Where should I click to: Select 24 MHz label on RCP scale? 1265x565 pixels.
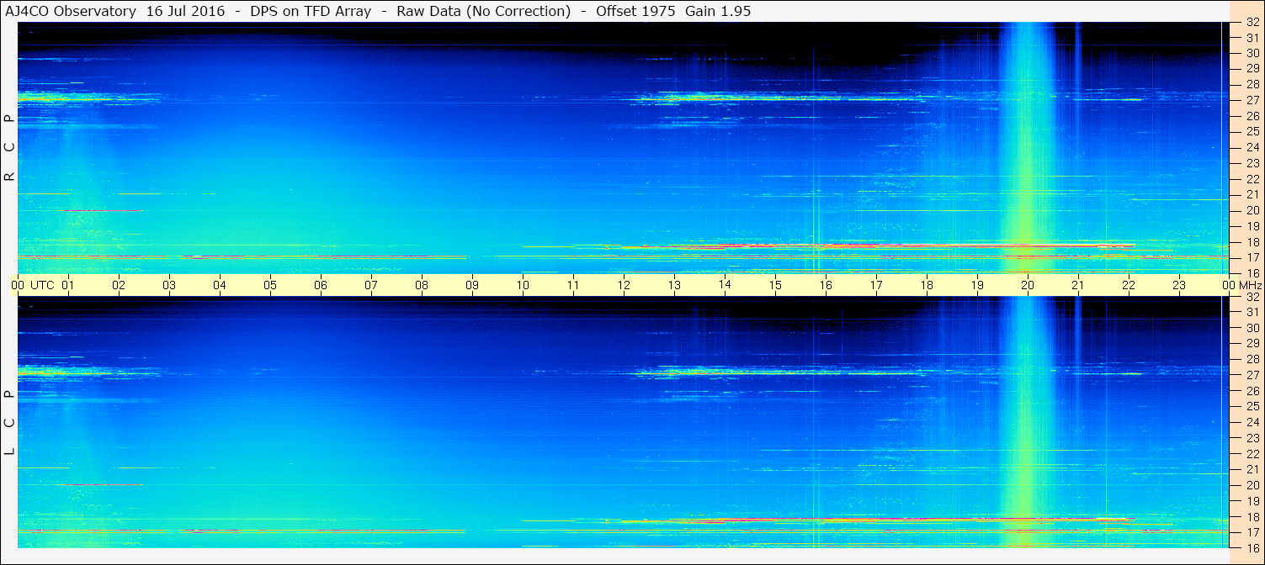click(x=1252, y=147)
